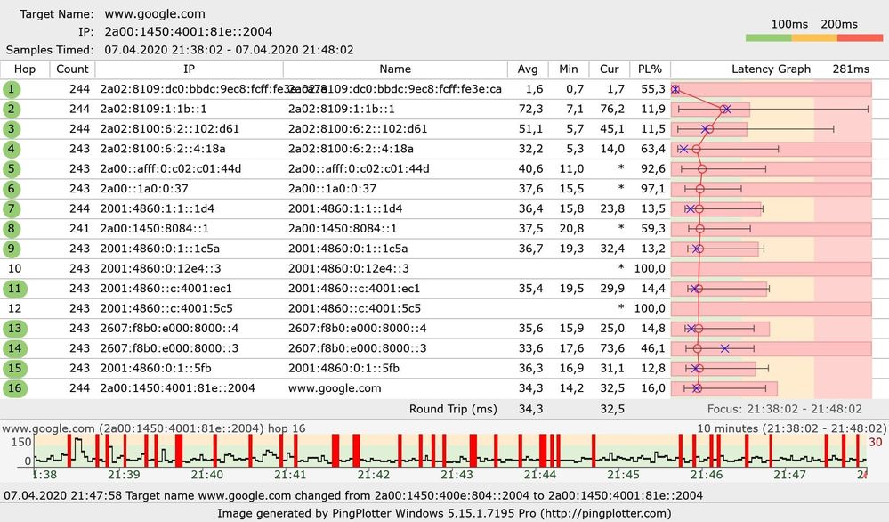The width and height of the screenshot is (889, 522).
Task: Click the www.google.com name in hop 16
Action: coord(335,388)
